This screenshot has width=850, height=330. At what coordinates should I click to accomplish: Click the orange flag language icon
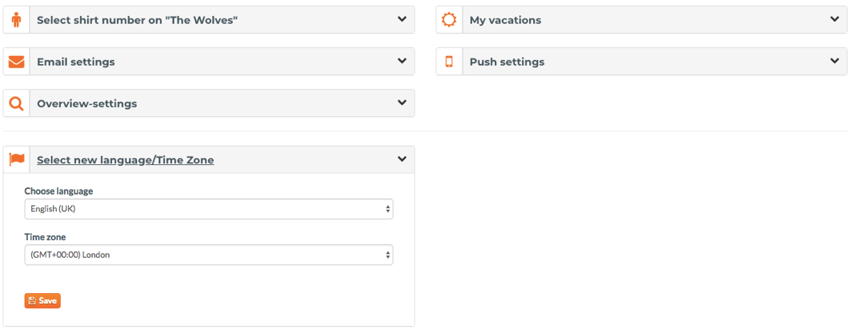click(x=17, y=159)
